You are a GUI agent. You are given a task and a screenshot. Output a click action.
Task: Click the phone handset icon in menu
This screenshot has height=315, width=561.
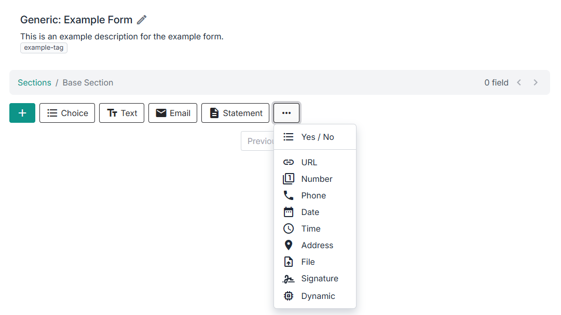tap(289, 195)
